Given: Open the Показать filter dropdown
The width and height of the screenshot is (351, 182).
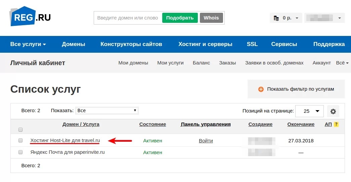Looking at the screenshot, I should click(x=107, y=110).
